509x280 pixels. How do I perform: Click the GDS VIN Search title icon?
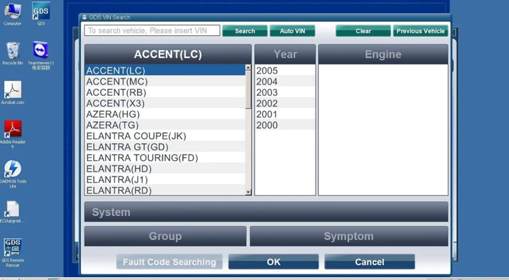[x=84, y=17]
